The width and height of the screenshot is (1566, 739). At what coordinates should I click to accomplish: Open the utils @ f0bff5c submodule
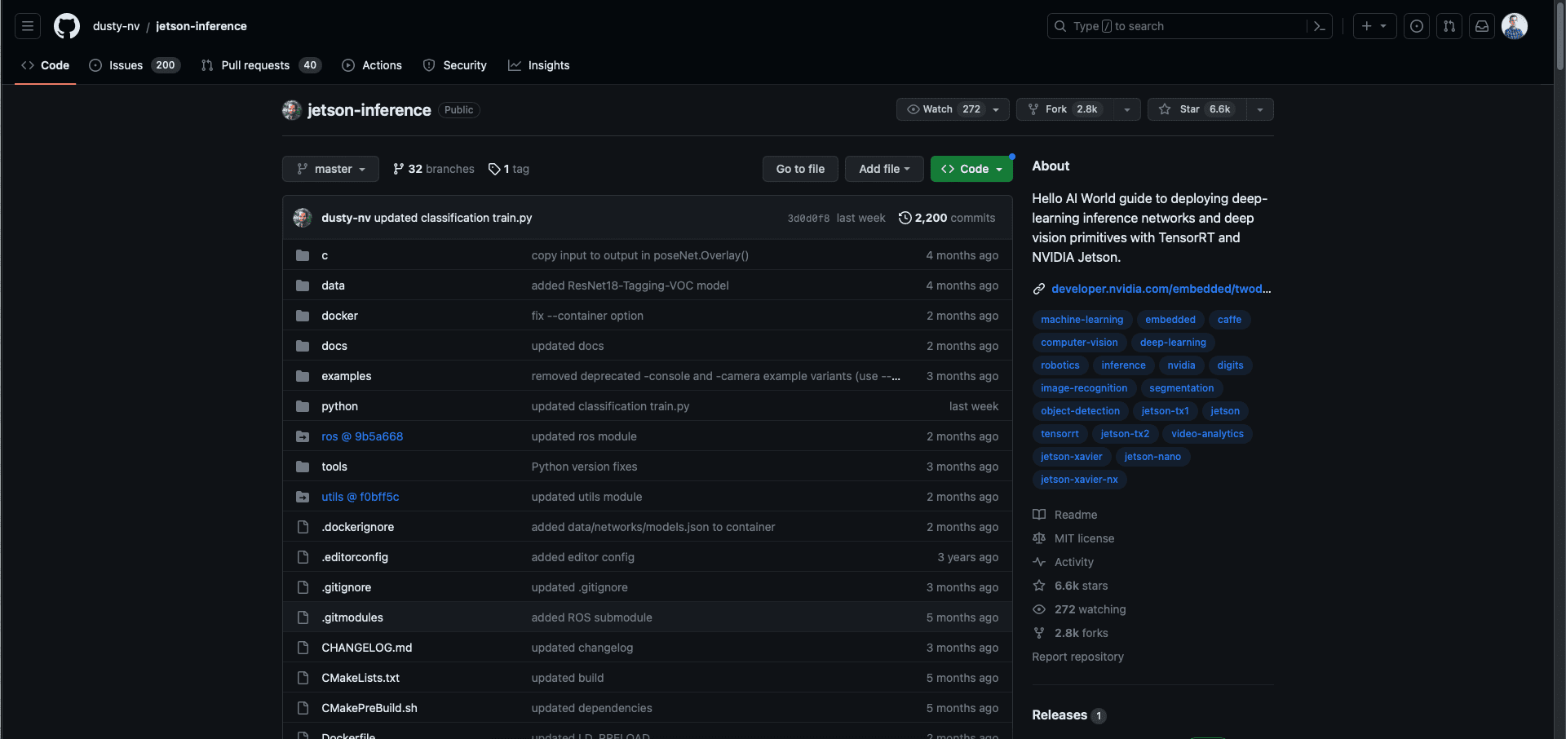click(361, 497)
